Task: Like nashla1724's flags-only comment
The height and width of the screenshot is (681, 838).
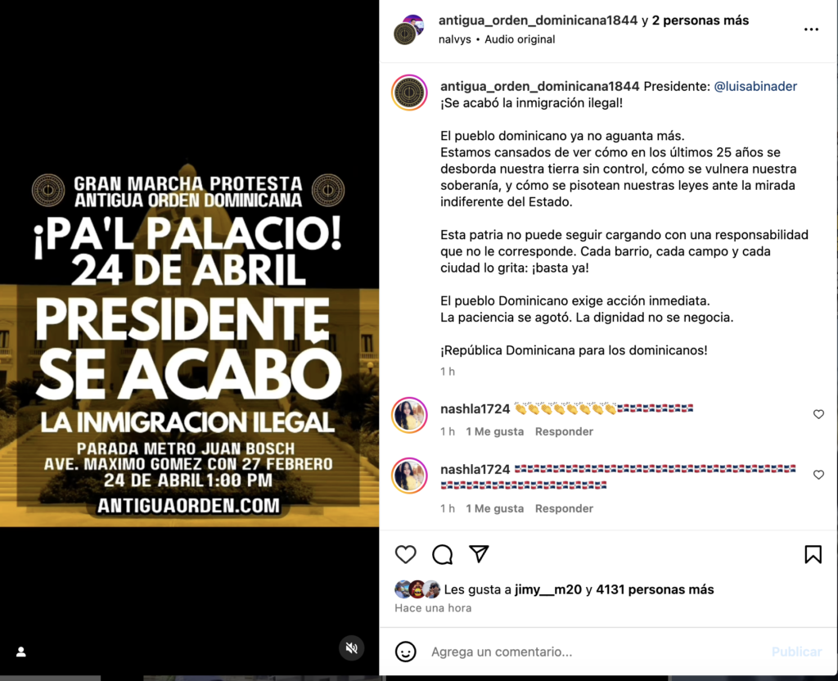Action: 818,475
